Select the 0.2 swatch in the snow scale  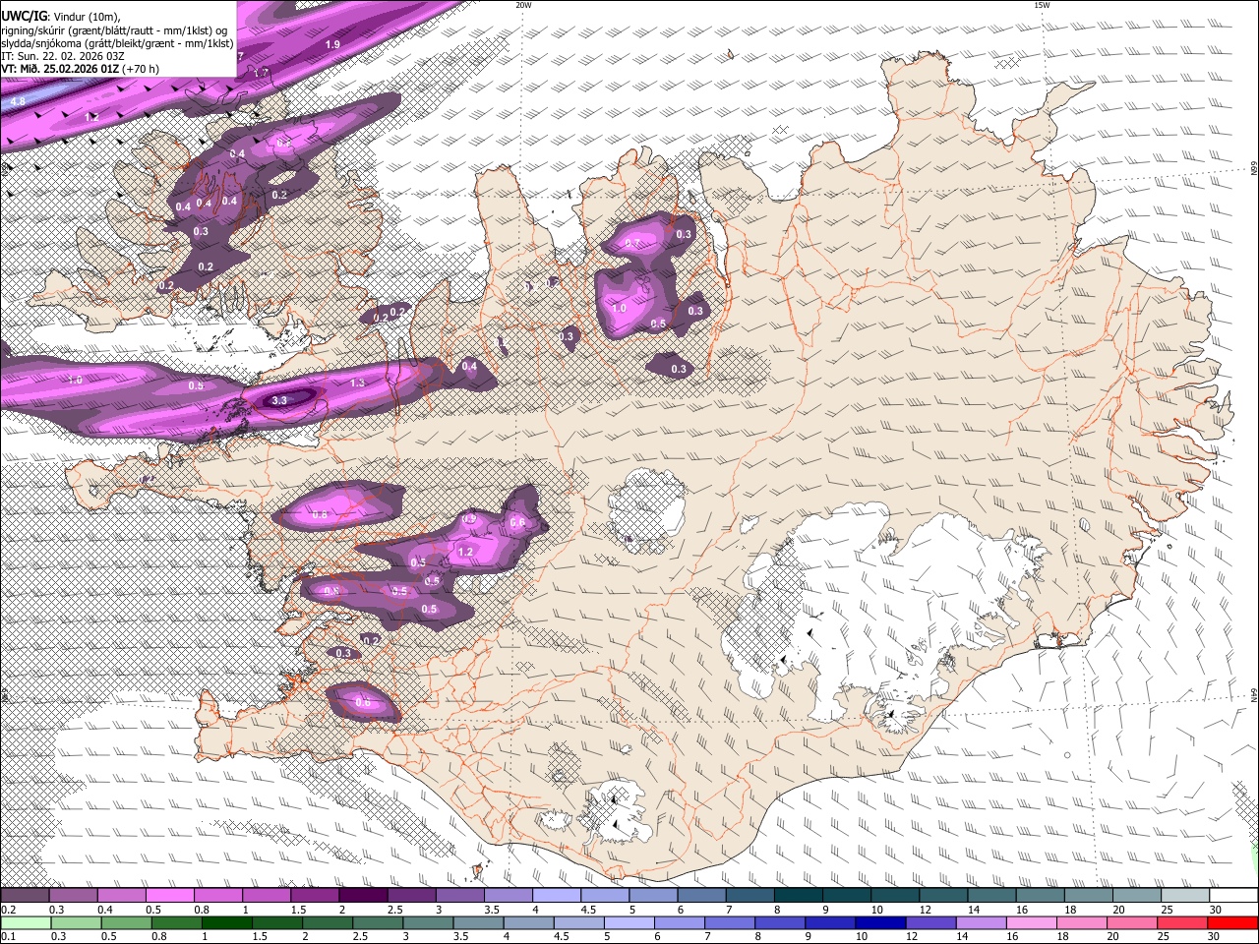pos(25,895)
